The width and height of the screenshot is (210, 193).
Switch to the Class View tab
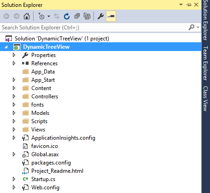205,99
